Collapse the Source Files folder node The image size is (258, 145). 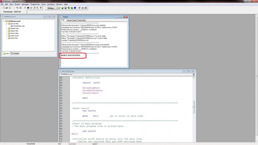click(7, 24)
